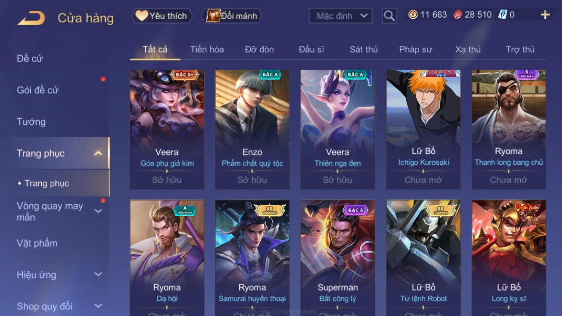Image resolution: width=562 pixels, height=316 pixels.
Task: Open the search magnifier icon
Action: coord(389,16)
